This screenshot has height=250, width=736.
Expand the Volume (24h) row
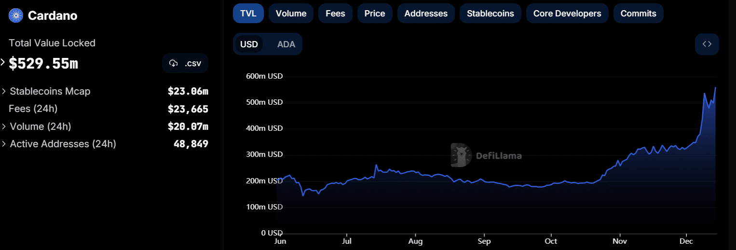point(4,126)
